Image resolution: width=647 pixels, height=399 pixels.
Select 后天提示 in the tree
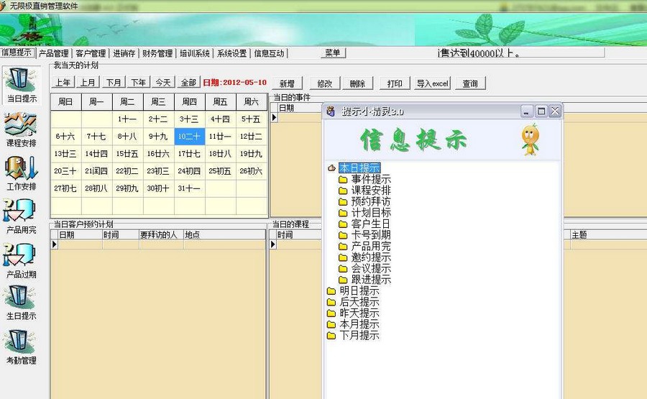[359, 302]
